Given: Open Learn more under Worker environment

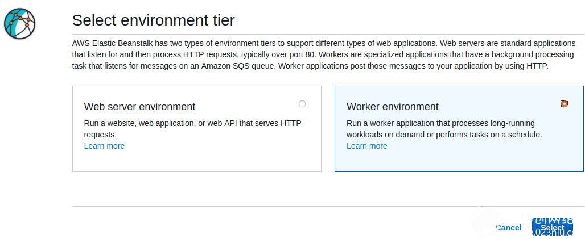Looking at the screenshot, I should click(366, 146).
